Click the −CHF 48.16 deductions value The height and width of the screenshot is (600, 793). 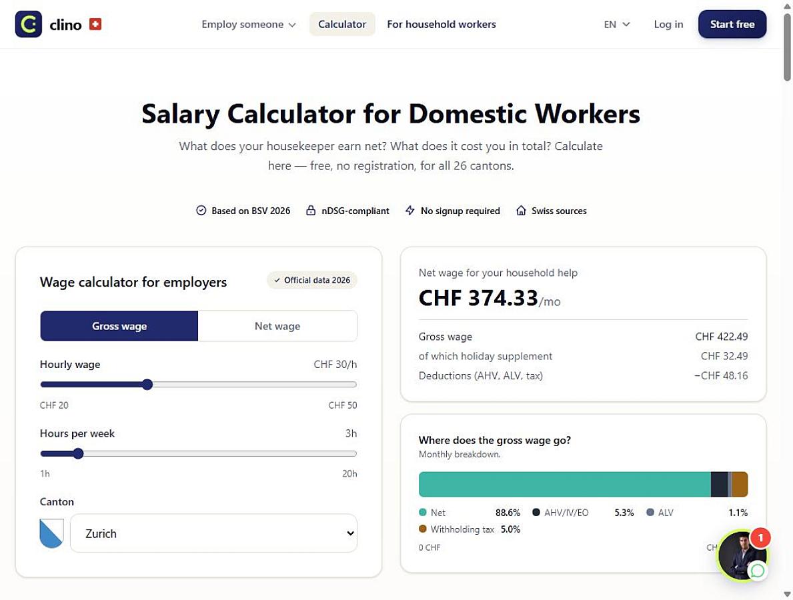721,375
